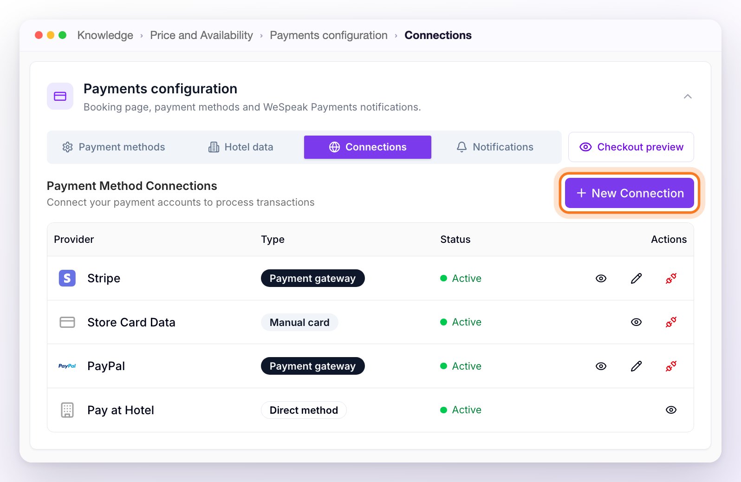The image size is (741, 482).
Task: Open the Payment methods tab
Action: (114, 147)
